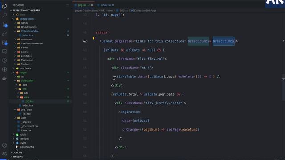
Task: Switch to the [id].tsx editor tab
Action: pyautogui.click(x=83, y=5)
